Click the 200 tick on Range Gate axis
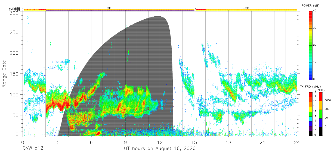The image size is (334, 154). pos(15,53)
